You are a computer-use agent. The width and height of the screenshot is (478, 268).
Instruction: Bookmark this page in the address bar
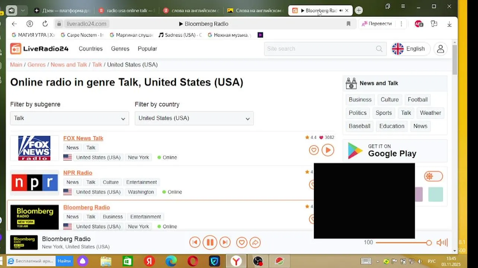[348, 24]
